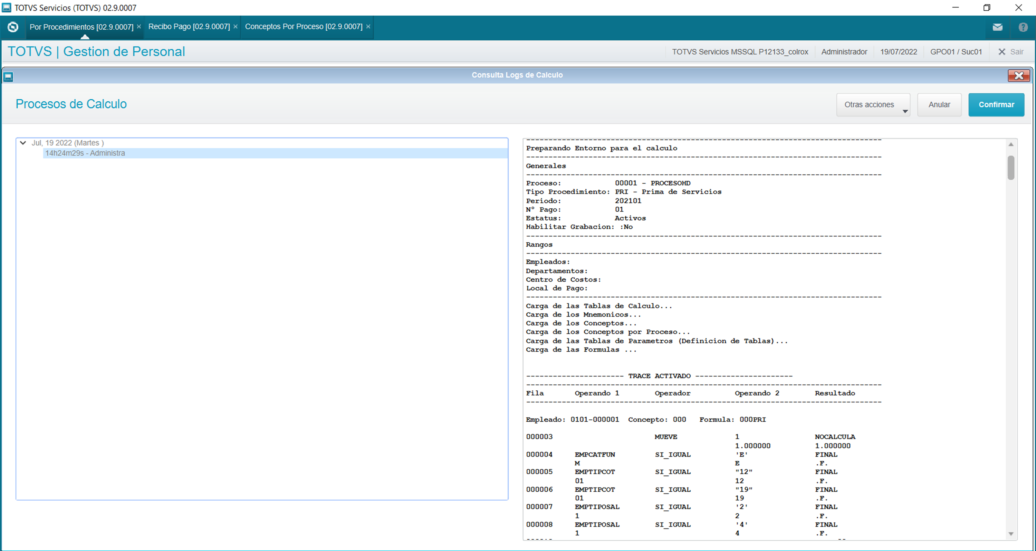Open the Otras acciones dropdown

[873, 105]
